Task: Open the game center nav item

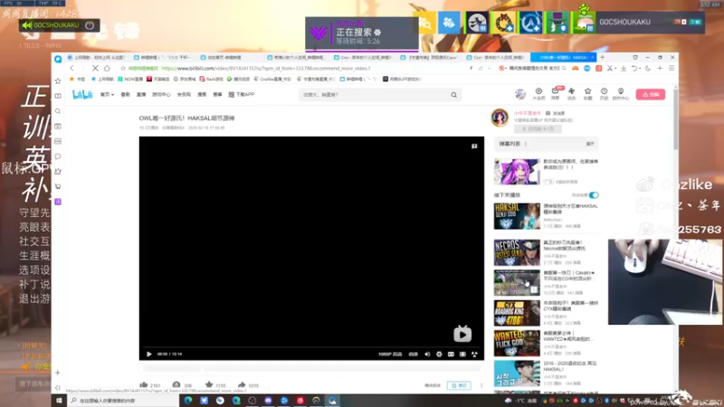Action: pos(161,94)
